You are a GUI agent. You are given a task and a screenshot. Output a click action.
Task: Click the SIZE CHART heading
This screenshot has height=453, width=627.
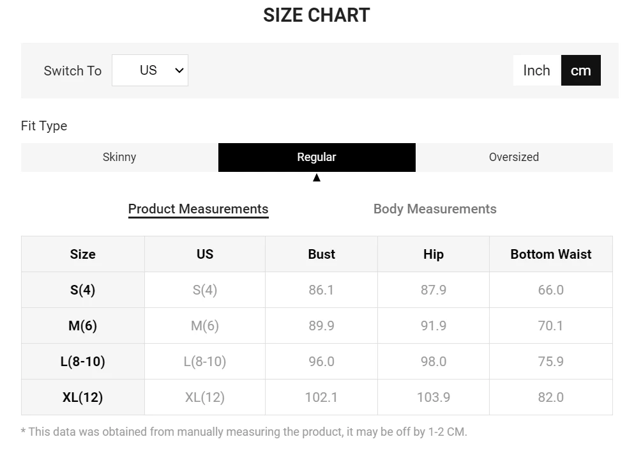[x=317, y=15]
